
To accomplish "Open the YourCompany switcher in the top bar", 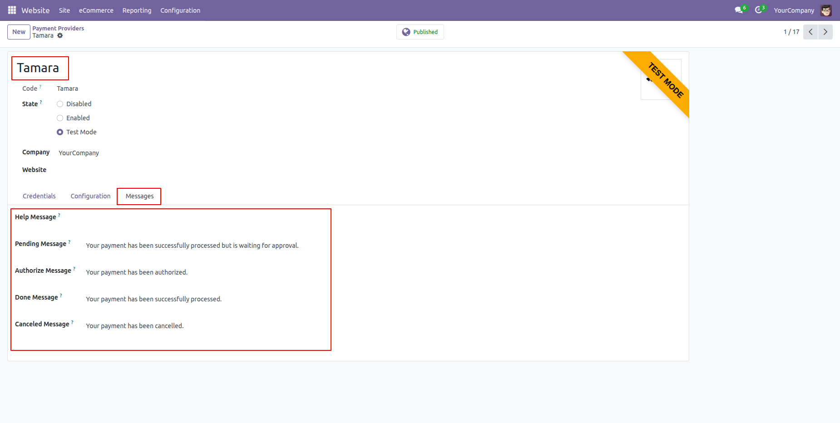I will (x=794, y=10).
